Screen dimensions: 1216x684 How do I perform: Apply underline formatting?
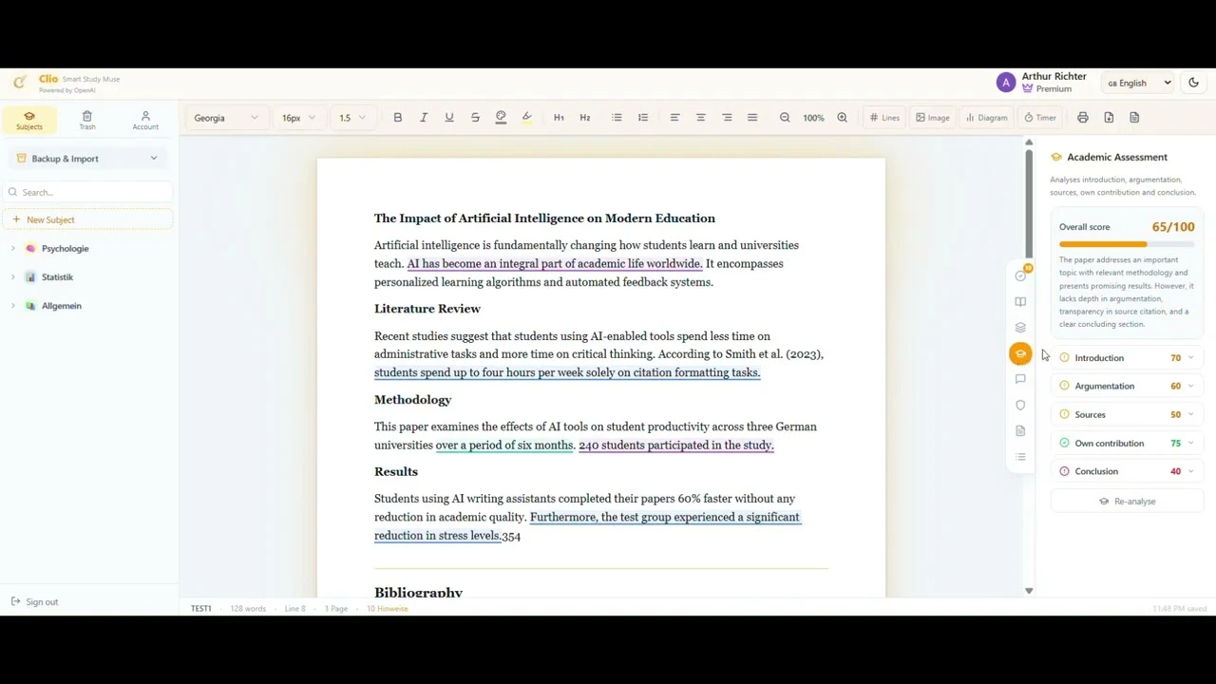(449, 118)
